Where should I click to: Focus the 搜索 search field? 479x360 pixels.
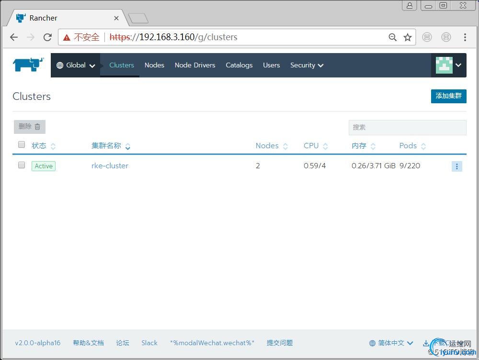pos(408,127)
